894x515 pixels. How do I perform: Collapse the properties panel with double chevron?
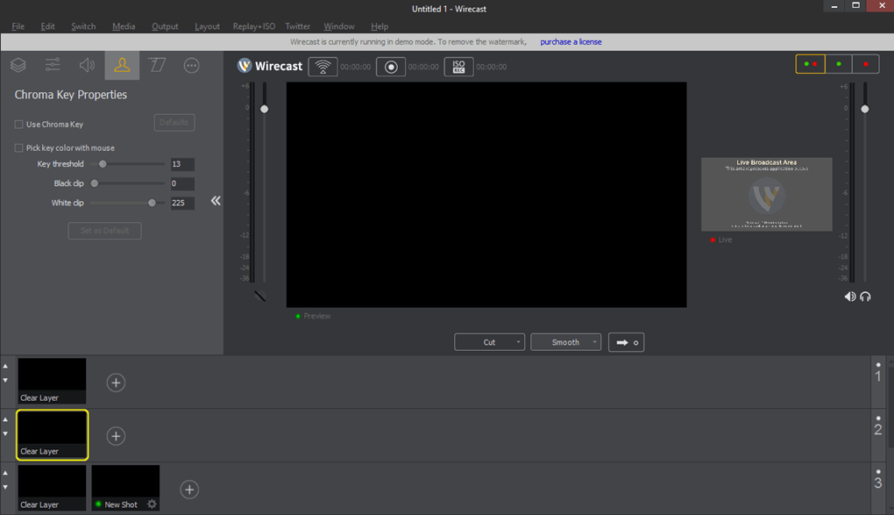click(216, 201)
